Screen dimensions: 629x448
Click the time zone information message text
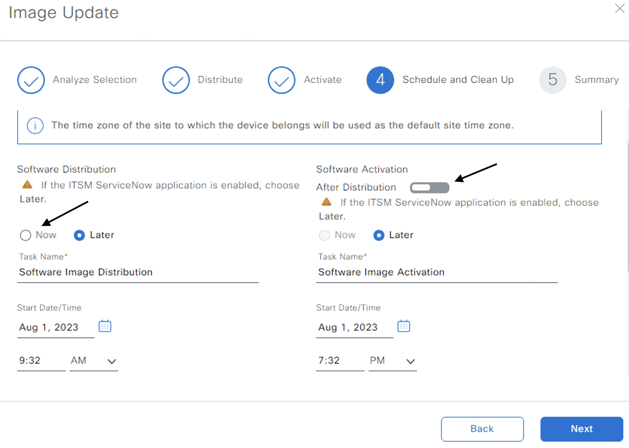click(283, 125)
